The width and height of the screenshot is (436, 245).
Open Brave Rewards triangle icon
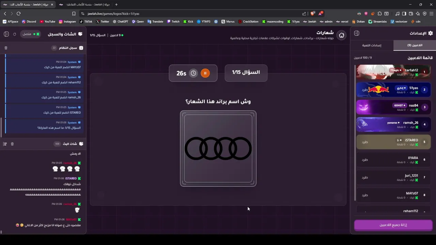pyautogui.click(x=321, y=14)
